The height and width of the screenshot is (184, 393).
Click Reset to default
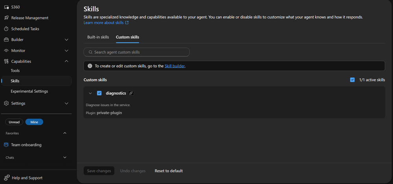[169, 171]
